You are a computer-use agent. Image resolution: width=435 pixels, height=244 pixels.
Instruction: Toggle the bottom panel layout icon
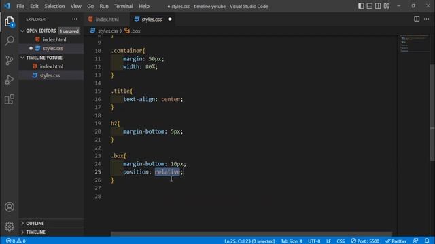point(370,6)
